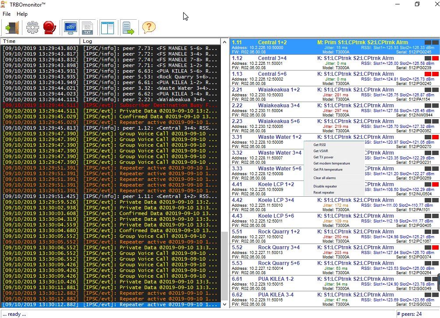This screenshot has width=440, height=318.
Task: Click the server export arrow icon
Action: (x=128, y=28)
